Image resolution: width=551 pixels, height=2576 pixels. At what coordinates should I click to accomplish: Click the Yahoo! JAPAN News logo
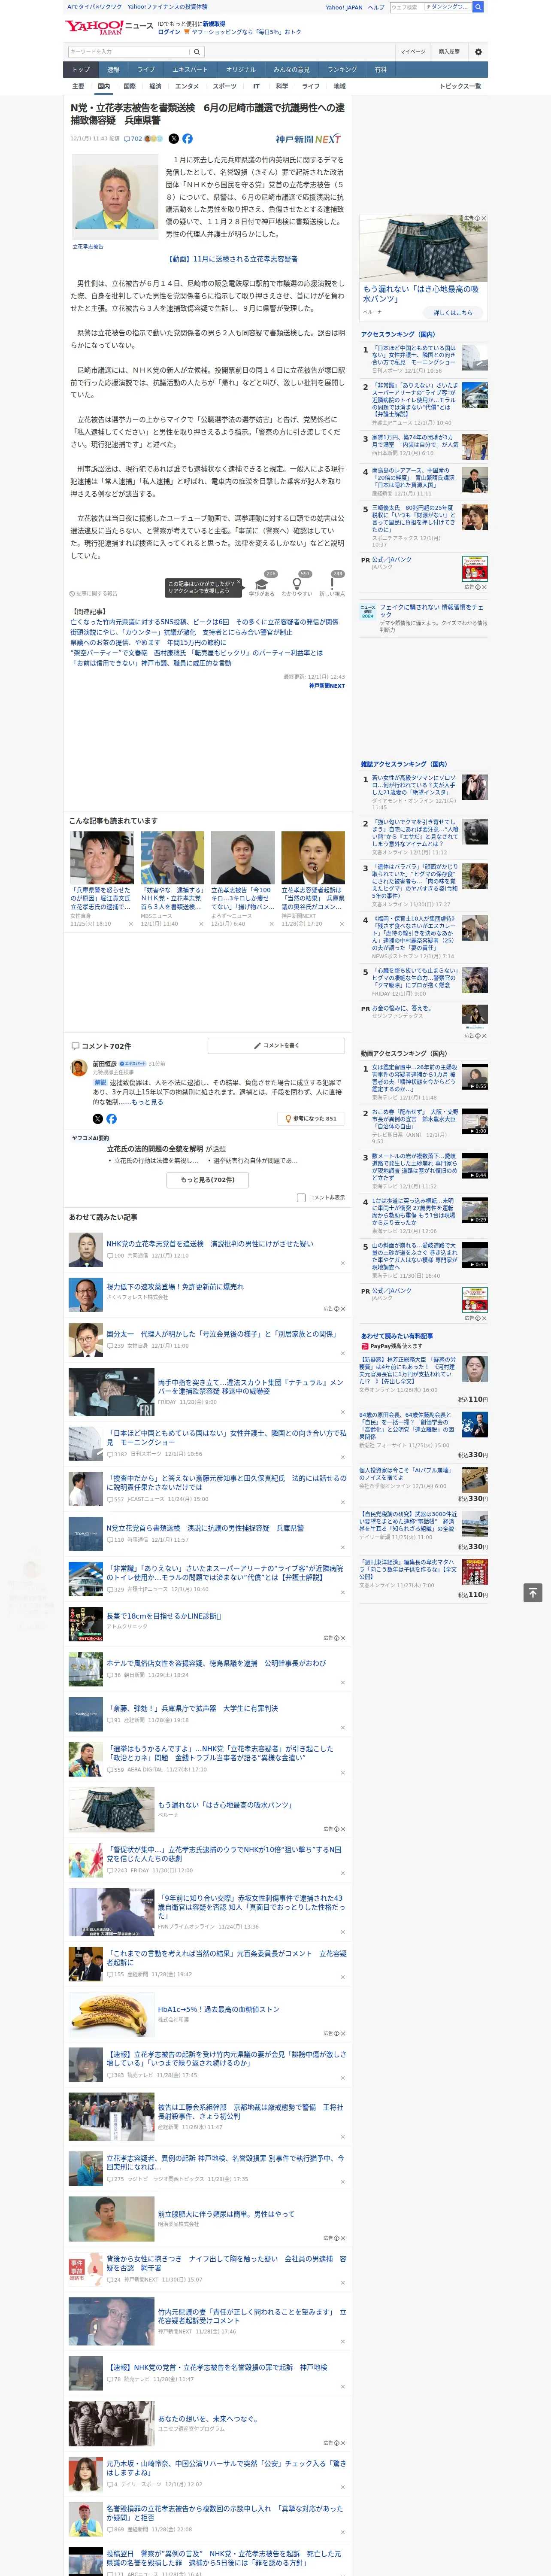[x=109, y=27]
